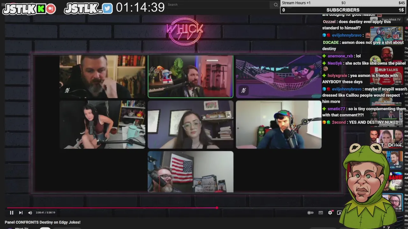Click chat username 'D3CADE'

(x=331, y=42)
